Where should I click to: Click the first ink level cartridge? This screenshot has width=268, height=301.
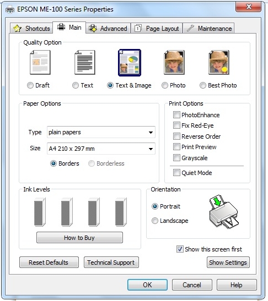[40, 212]
